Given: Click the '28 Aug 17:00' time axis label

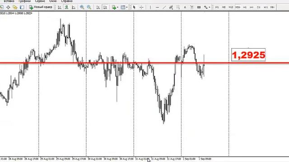Looking at the screenshot, I should tap(31, 159).
